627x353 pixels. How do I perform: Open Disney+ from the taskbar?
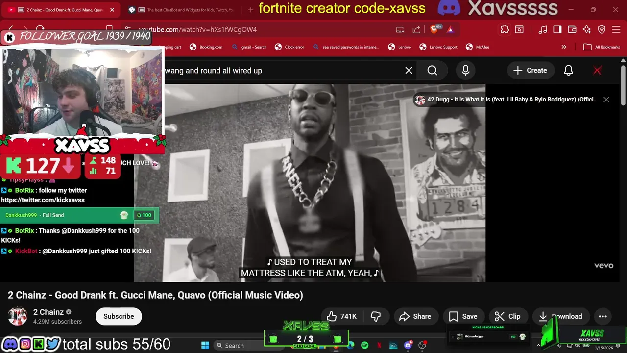(393, 345)
